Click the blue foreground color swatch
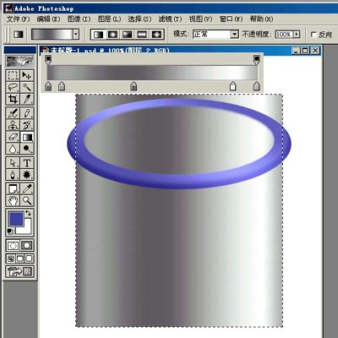 coord(16,219)
